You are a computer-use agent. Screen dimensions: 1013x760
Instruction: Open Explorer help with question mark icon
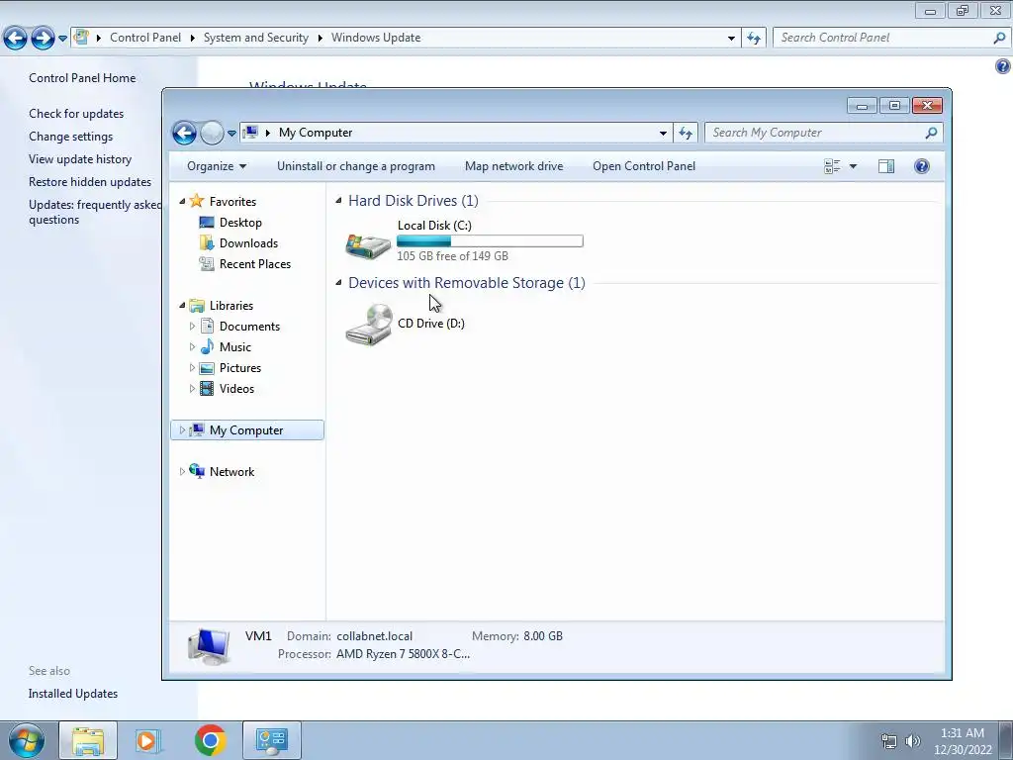(x=922, y=166)
